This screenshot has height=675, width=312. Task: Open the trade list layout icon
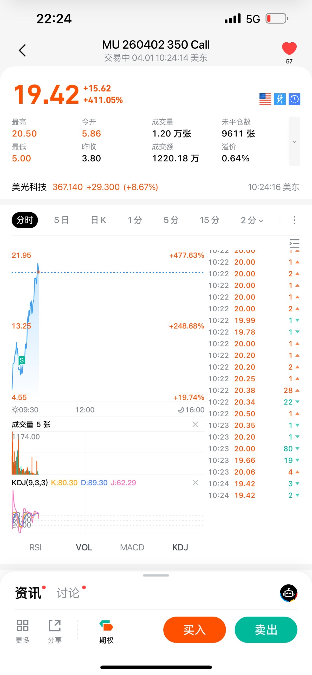click(294, 244)
